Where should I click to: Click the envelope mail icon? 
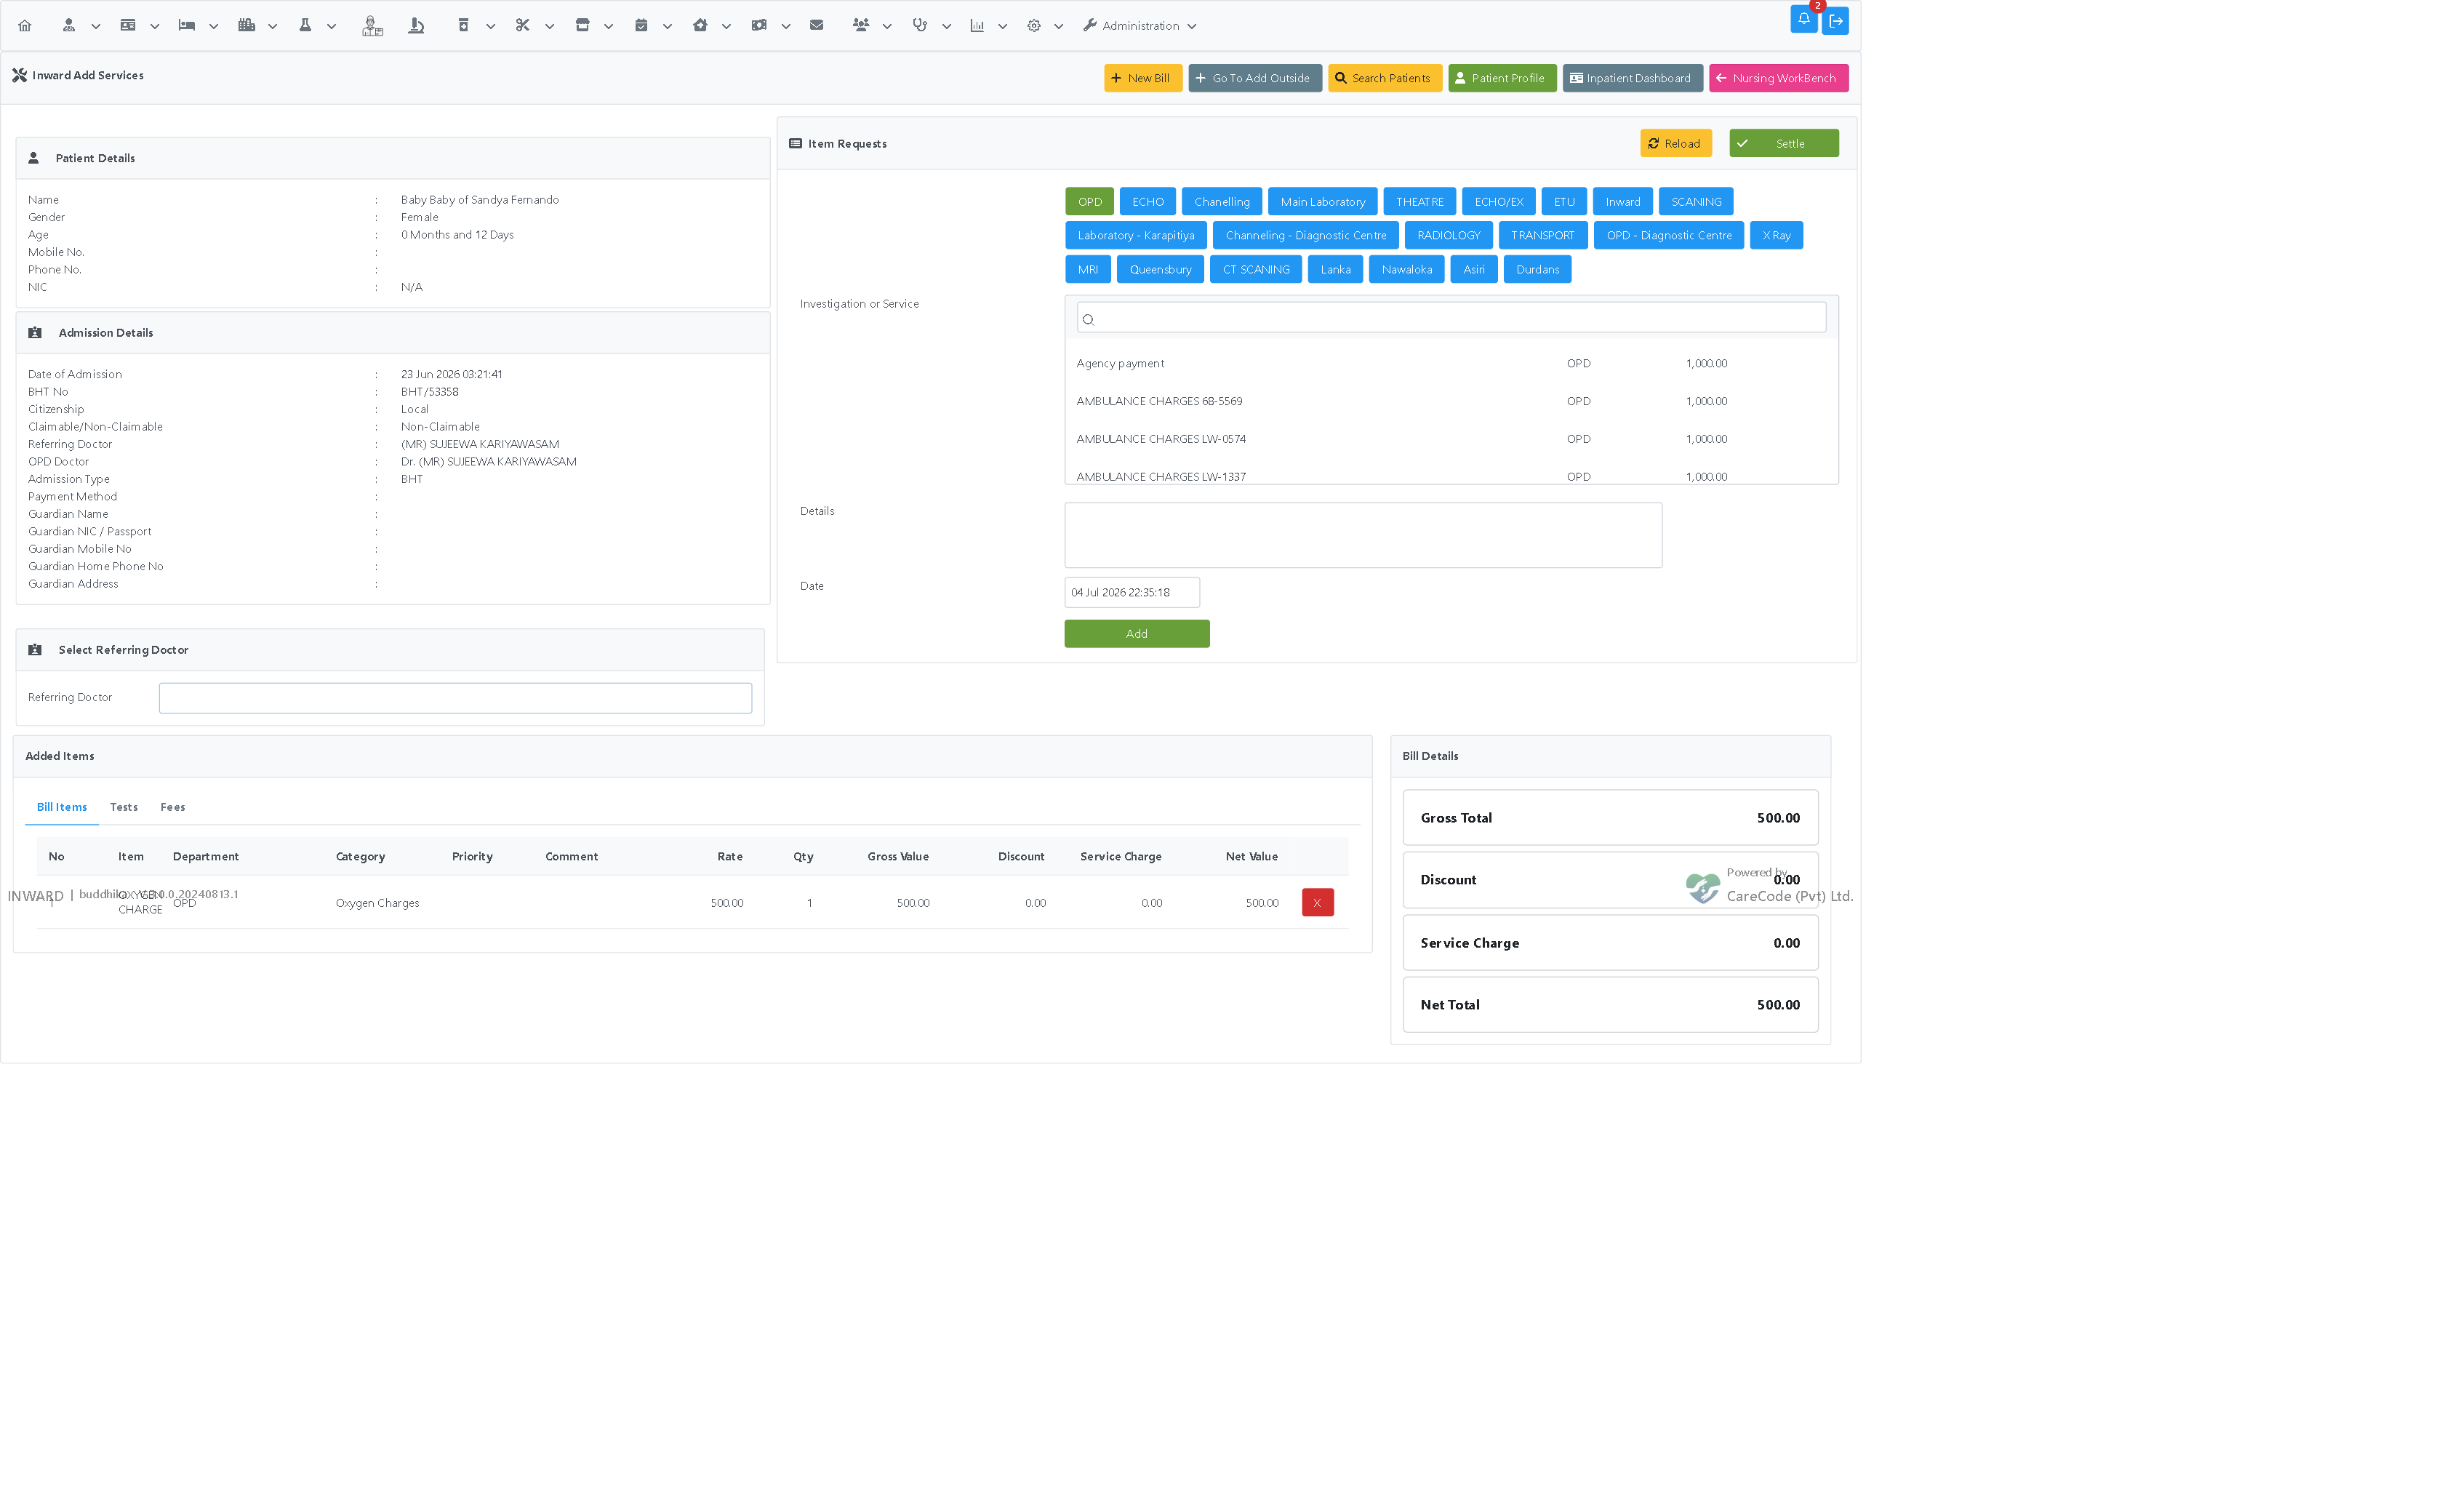click(817, 26)
